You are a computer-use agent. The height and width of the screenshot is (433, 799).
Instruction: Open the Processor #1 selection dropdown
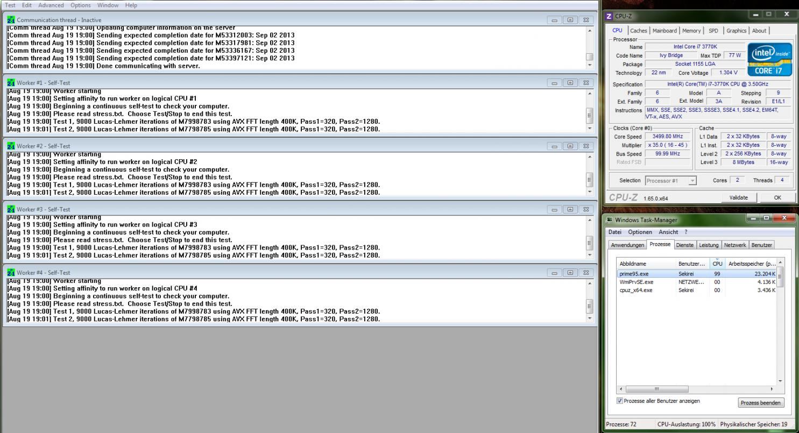point(671,180)
